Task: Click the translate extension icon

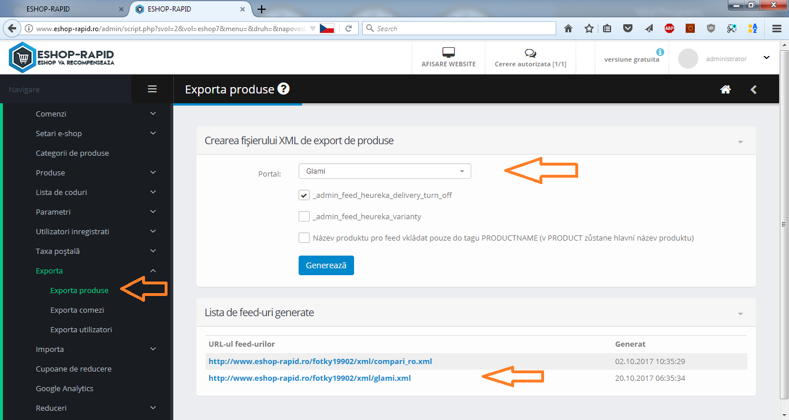Action: 752,28
